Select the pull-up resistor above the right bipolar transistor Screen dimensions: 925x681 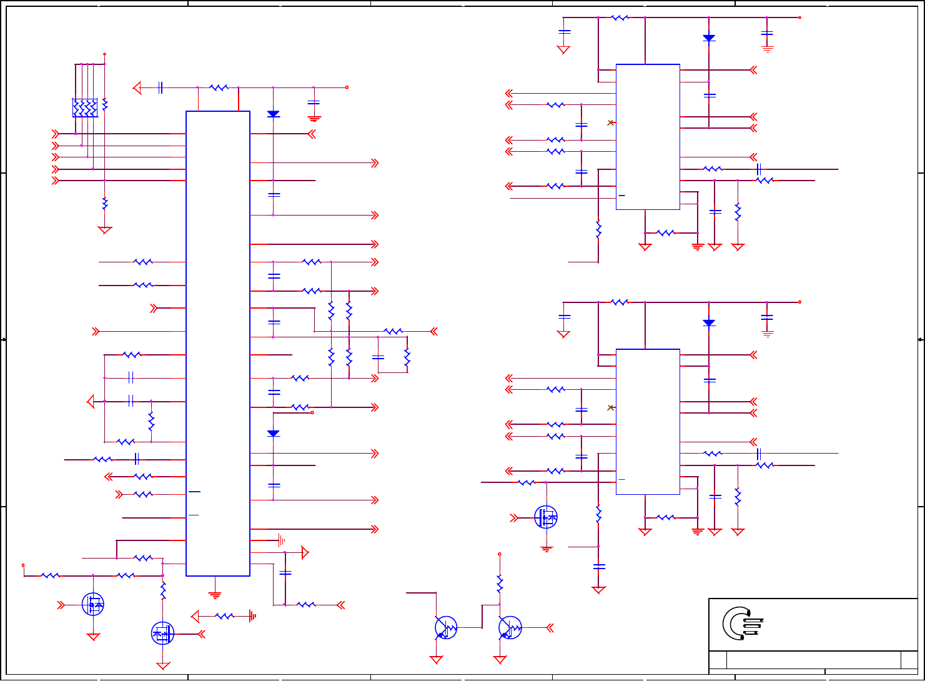coord(500,584)
